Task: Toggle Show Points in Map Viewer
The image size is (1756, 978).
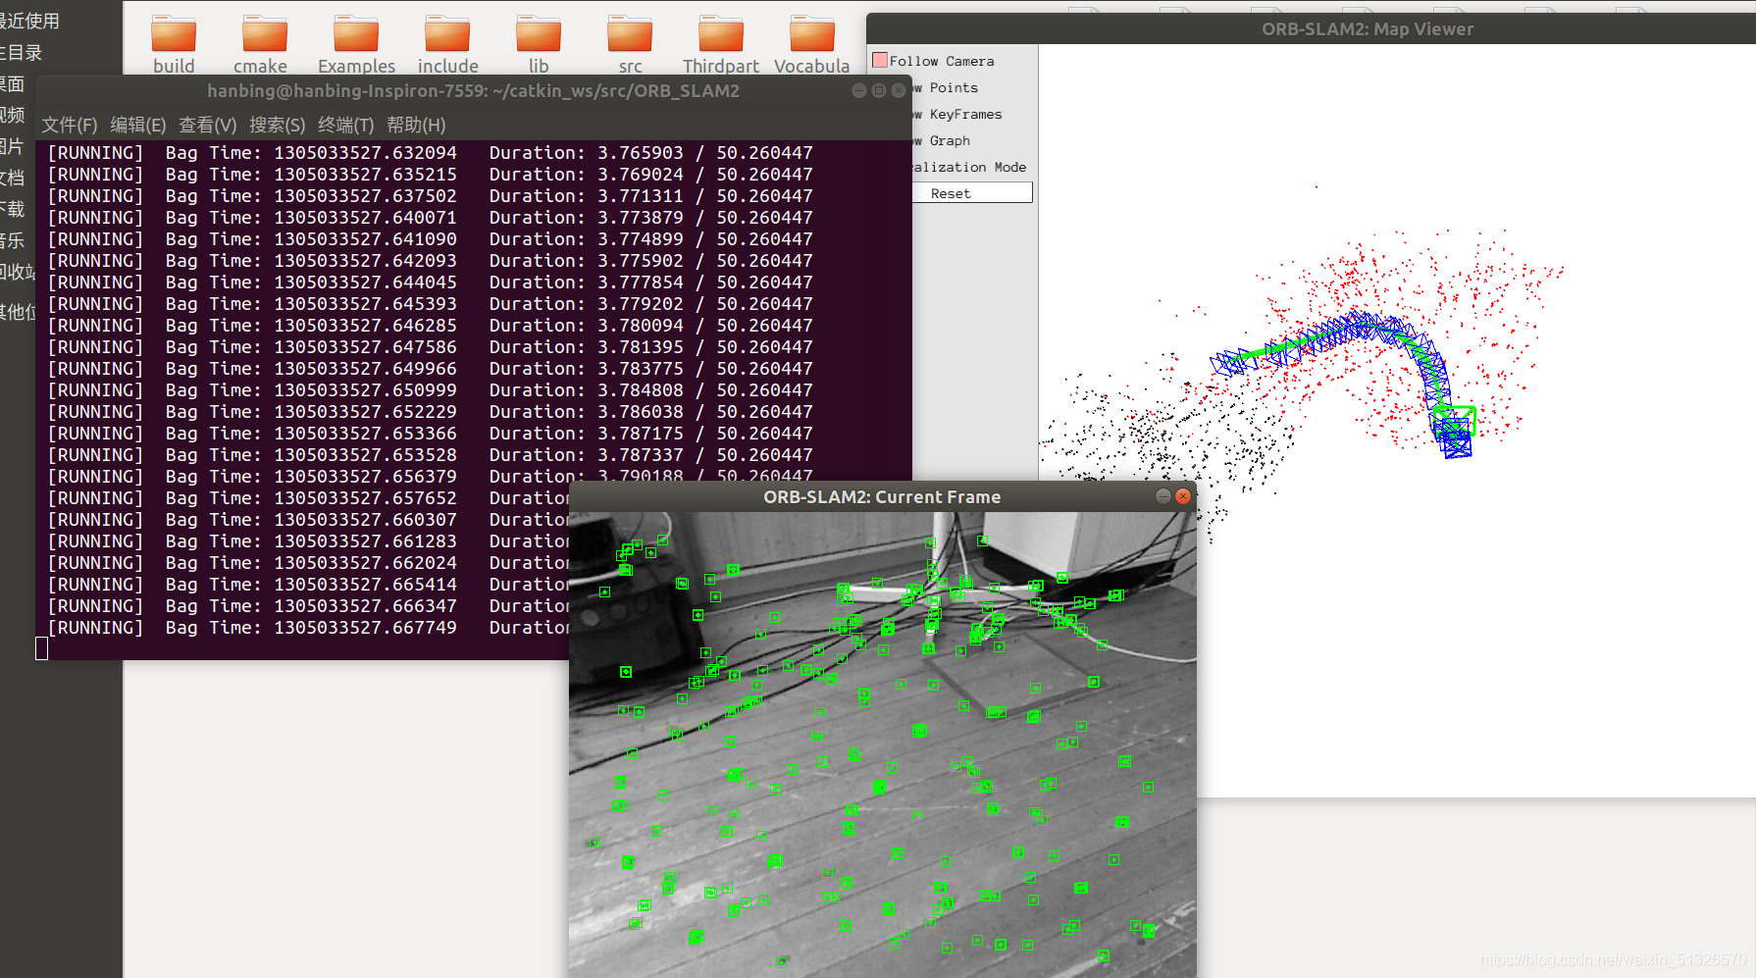Action: (x=945, y=87)
